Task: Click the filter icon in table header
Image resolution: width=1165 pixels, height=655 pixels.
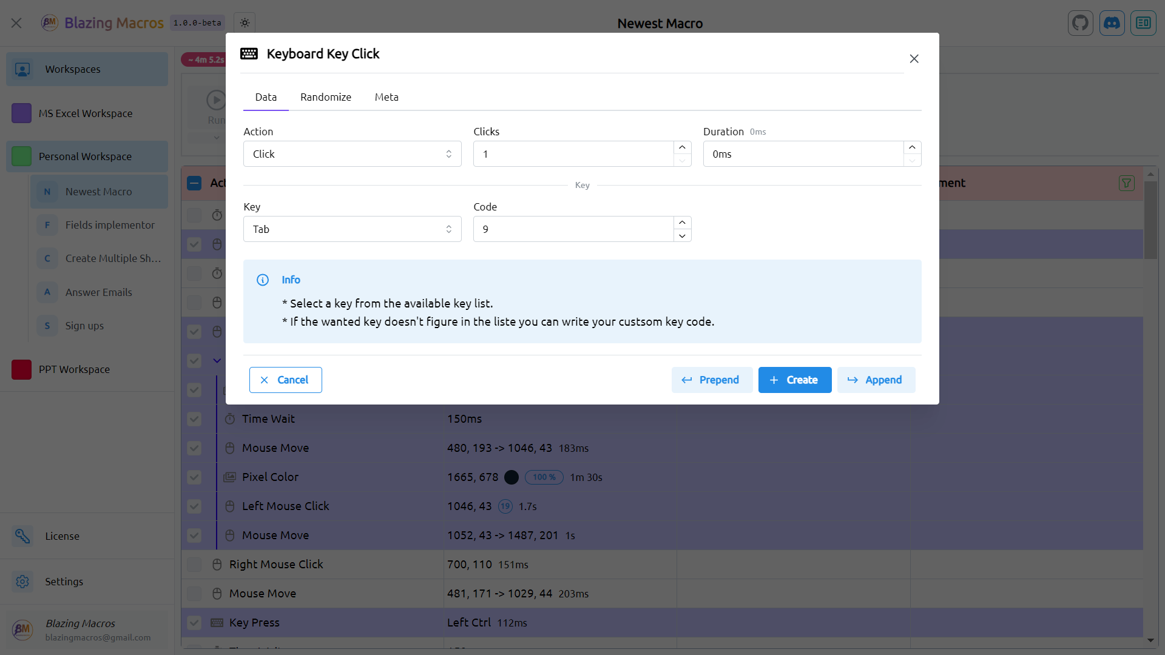Action: [x=1127, y=183]
